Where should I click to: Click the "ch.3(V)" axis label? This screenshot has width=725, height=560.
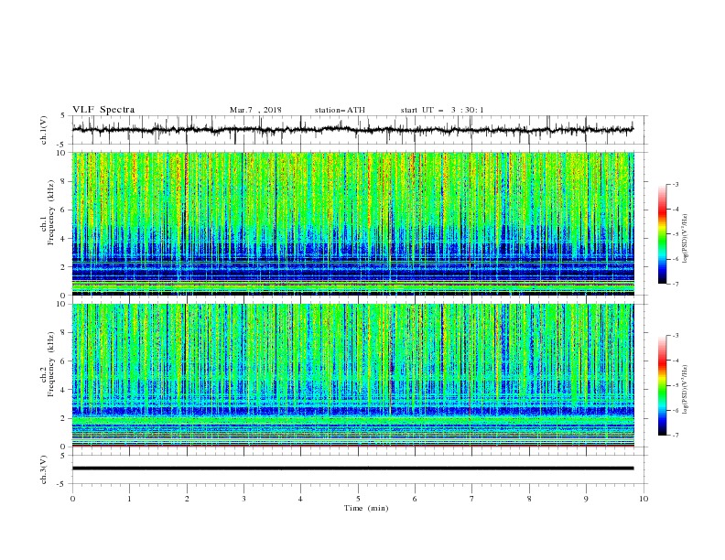44,469
